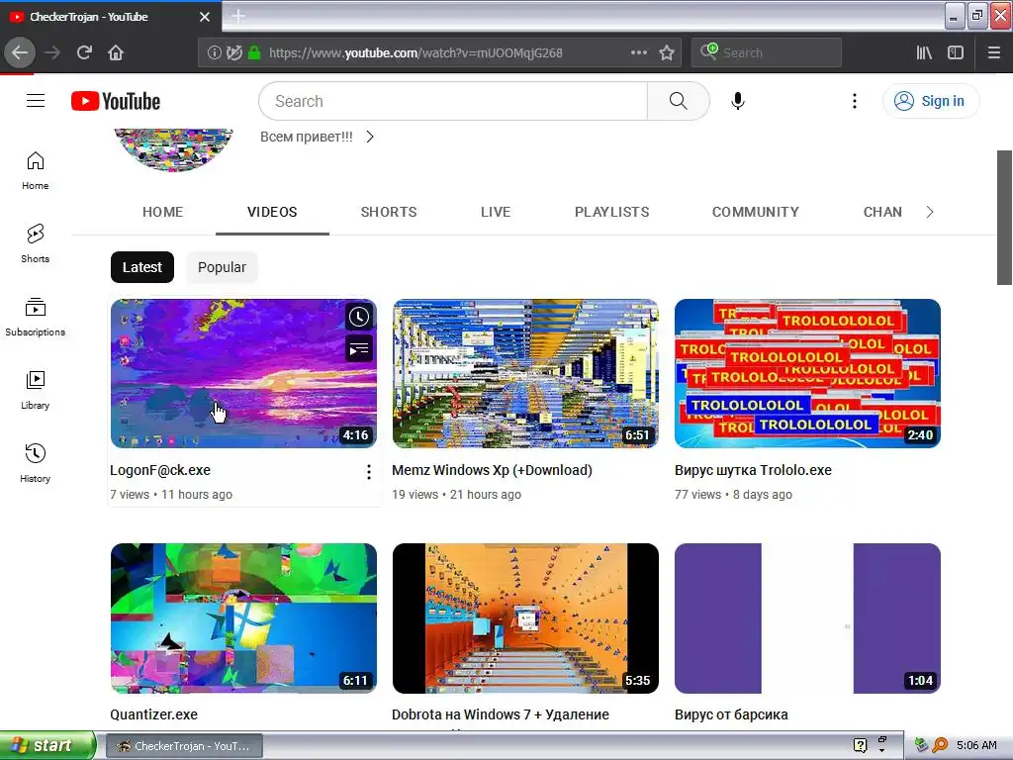Image resolution: width=1013 pixels, height=760 pixels.
Task: Open the LogonF@ck.exe video title
Action: click(x=160, y=470)
